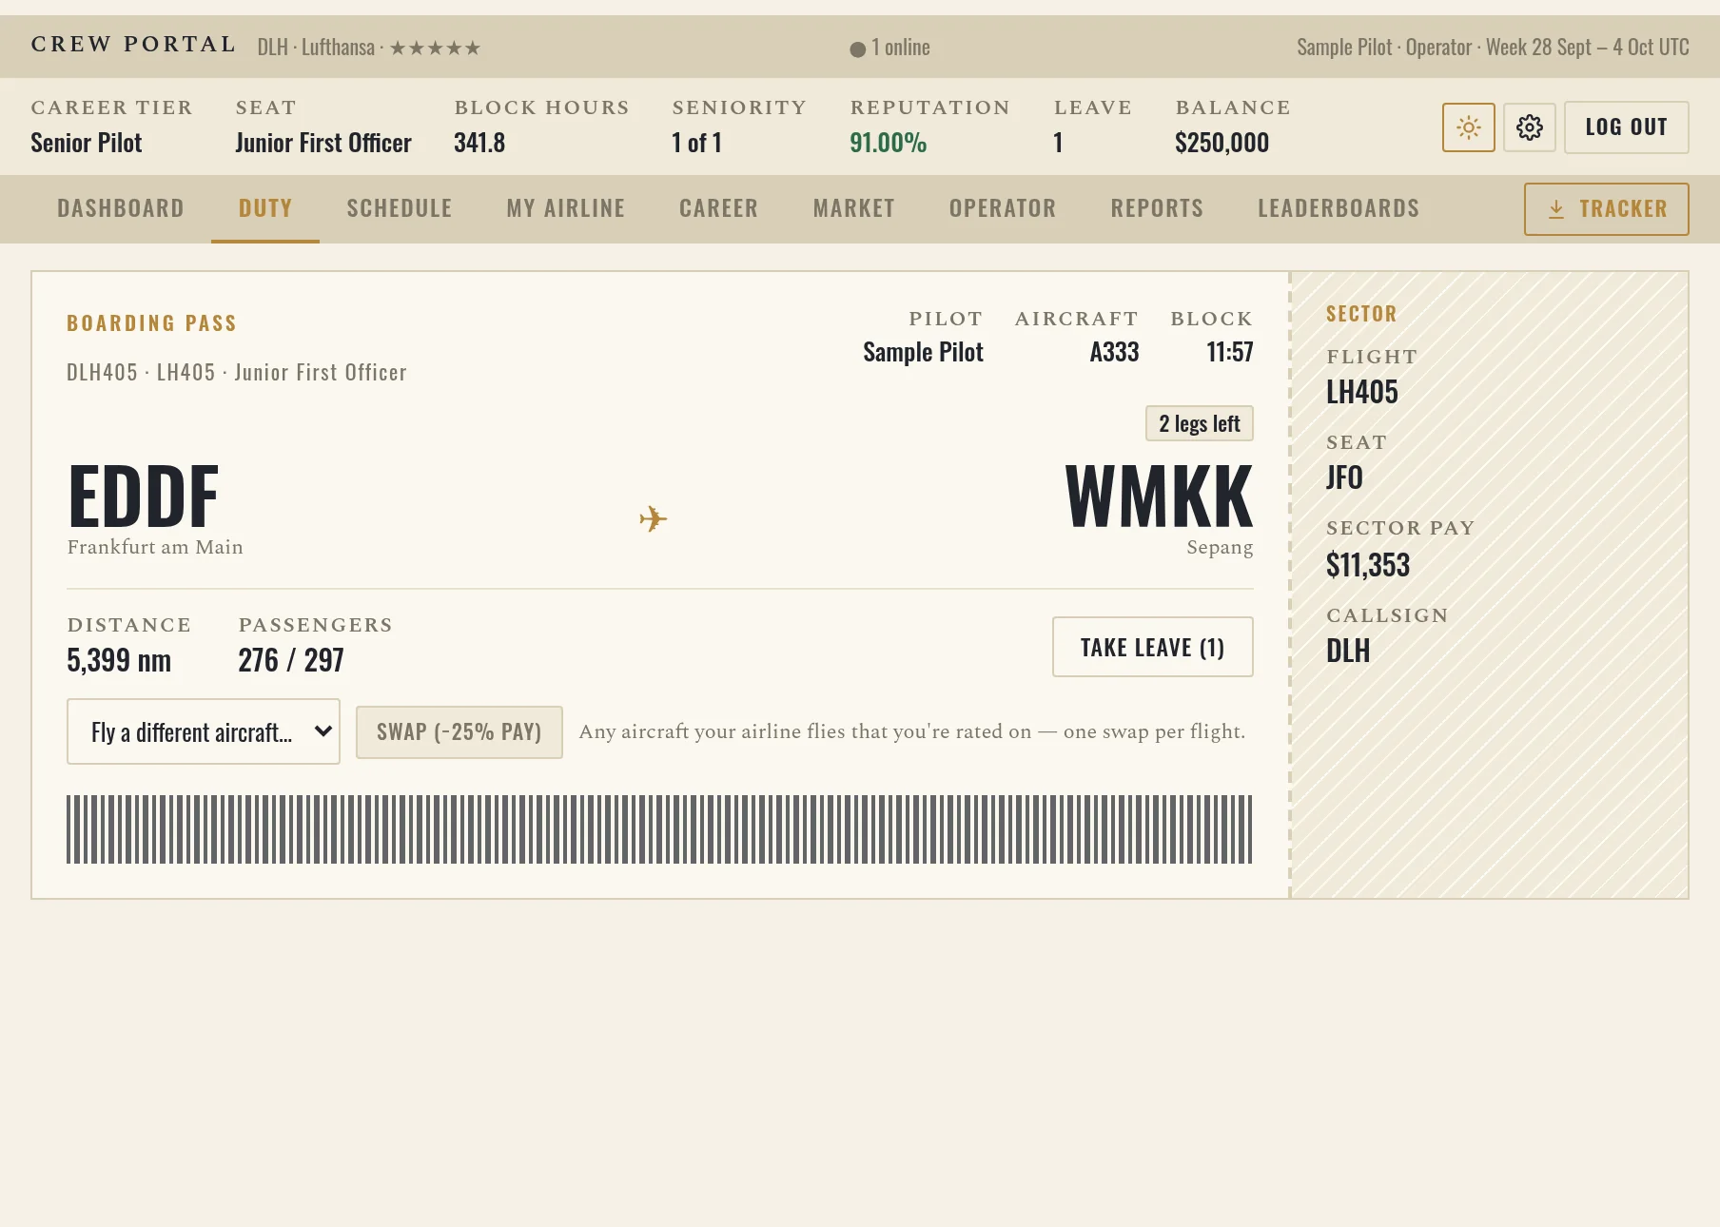
Task: Click the online status dot indicator
Action: (x=857, y=49)
